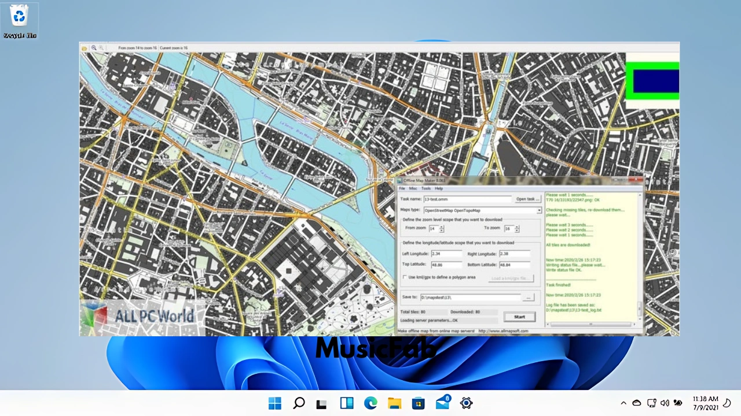
Task: Click the greyed zoom out magnifier in viewer toolbar
Action: (x=101, y=48)
